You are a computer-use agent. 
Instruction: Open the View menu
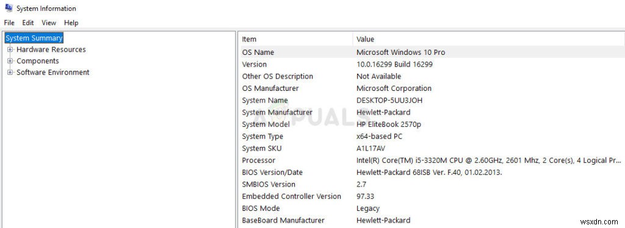[49, 23]
